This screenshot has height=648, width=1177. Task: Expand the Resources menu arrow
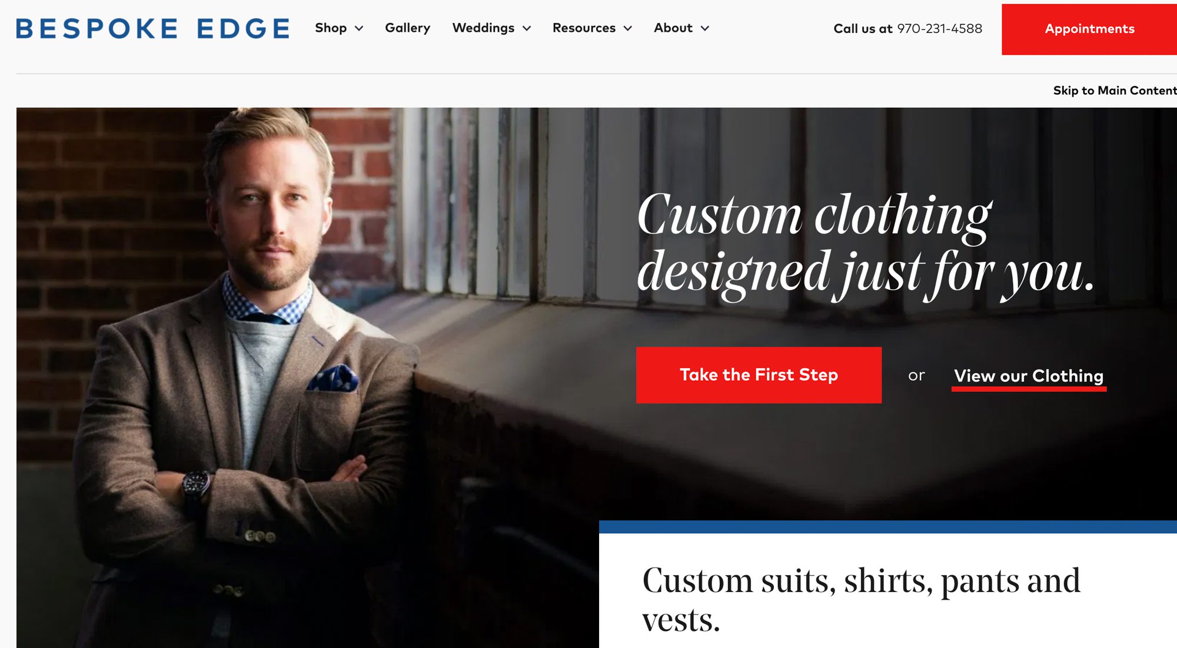pos(628,28)
